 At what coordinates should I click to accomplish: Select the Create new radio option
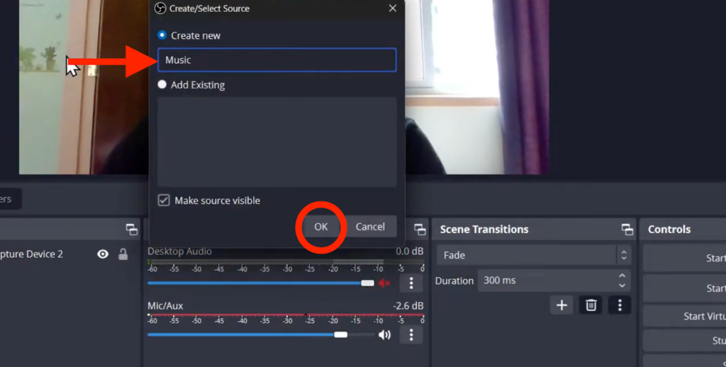[162, 35]
